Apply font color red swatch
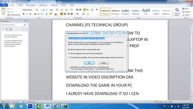This screenshot has height=109, width=193. tap(55, 14)
